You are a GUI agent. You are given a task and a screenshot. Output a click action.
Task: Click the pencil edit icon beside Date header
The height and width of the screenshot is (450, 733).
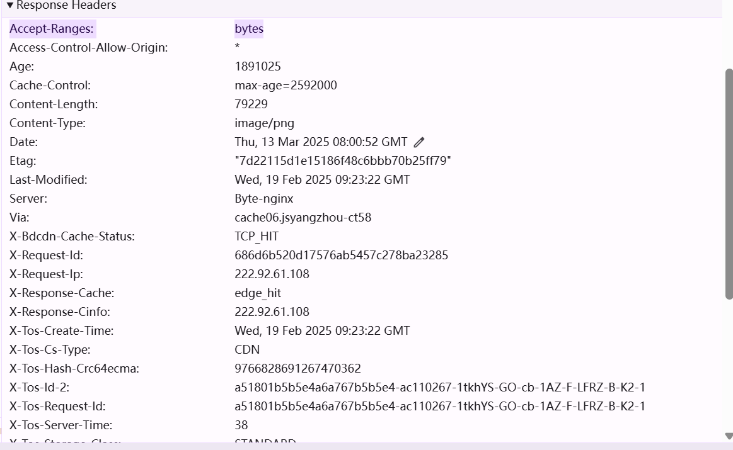point(418,142)
